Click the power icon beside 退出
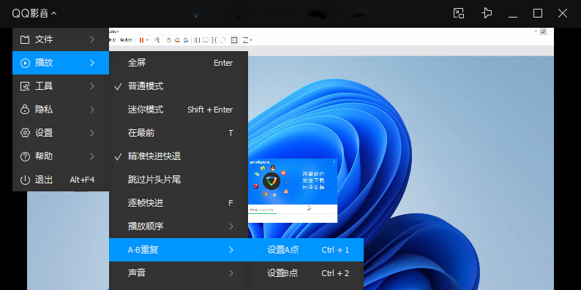 25,180
